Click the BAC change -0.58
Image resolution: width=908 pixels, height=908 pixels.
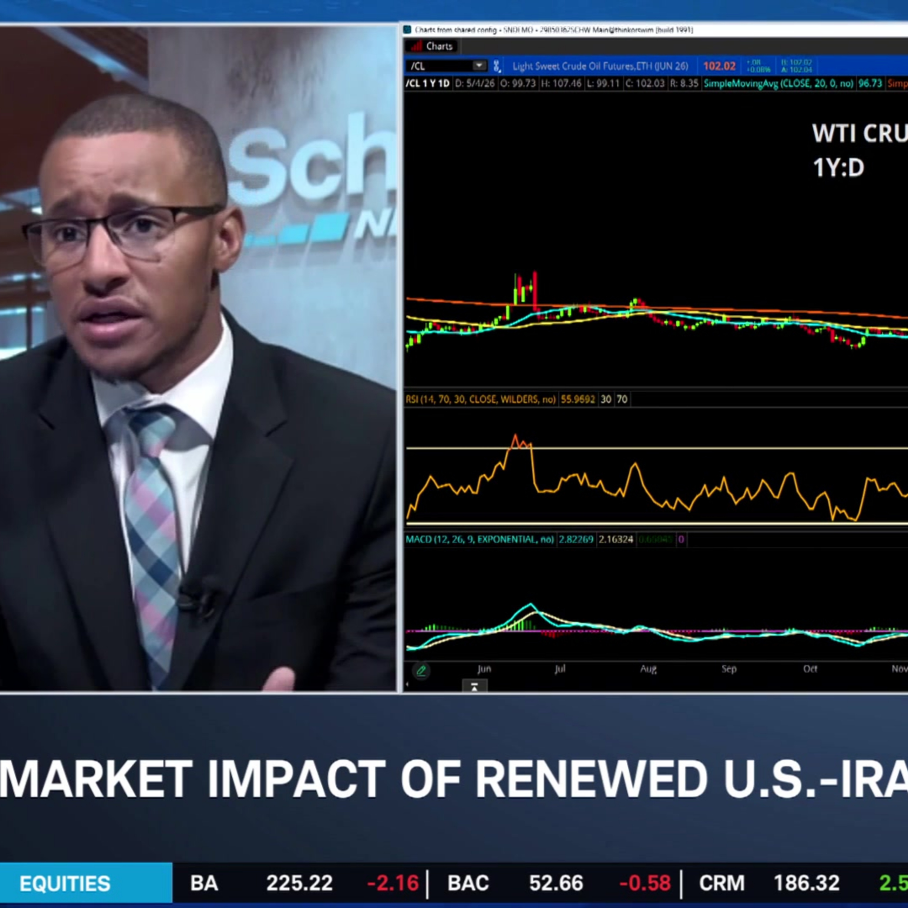coord(645,883)
